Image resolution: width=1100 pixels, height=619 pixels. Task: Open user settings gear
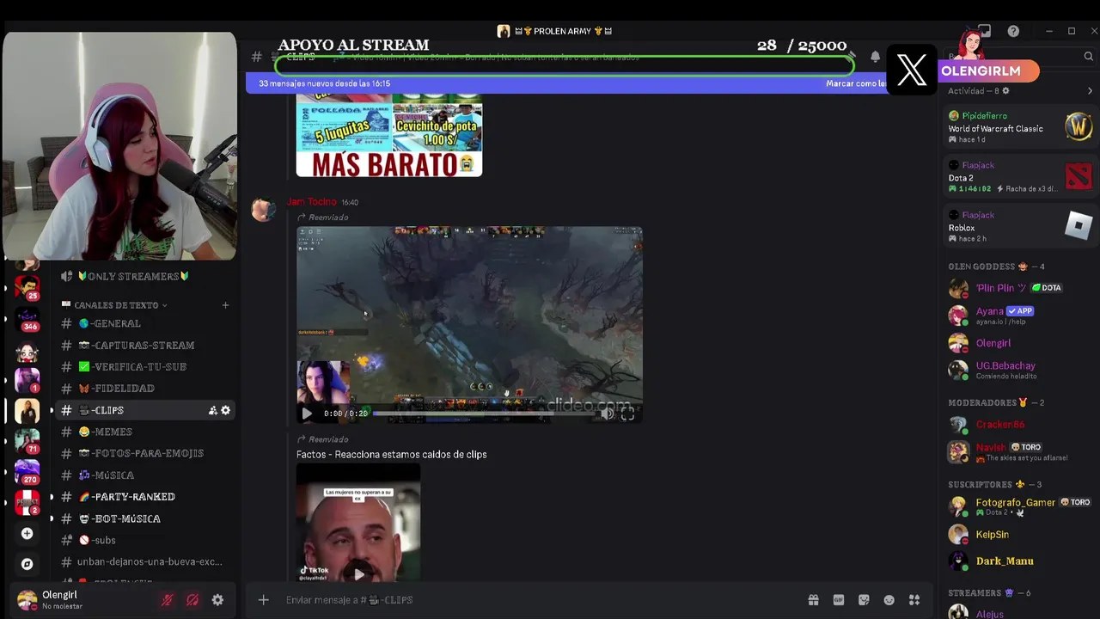coord(217,600)
